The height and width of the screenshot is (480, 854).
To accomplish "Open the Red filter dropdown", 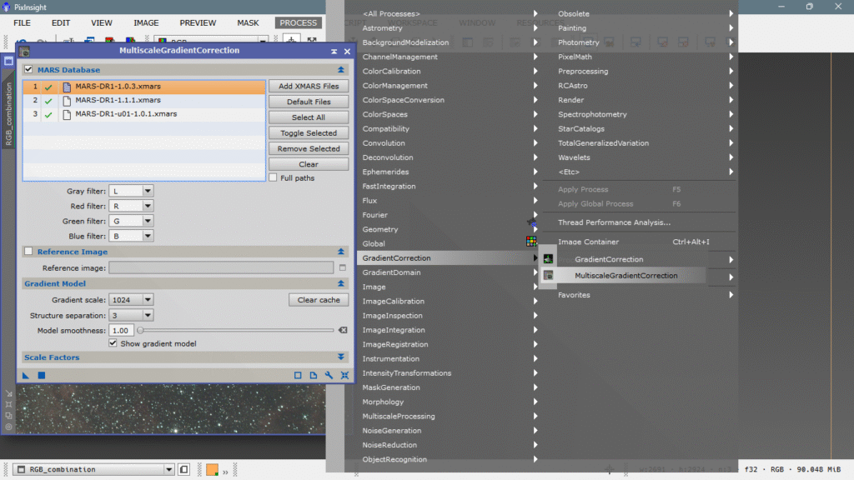I will pyautogui.click(x=131, y=207).
